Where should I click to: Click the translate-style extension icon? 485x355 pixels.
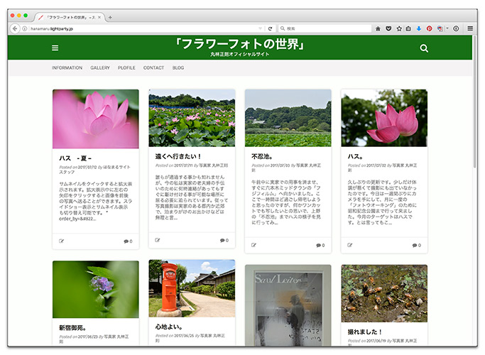coord(440,29)
